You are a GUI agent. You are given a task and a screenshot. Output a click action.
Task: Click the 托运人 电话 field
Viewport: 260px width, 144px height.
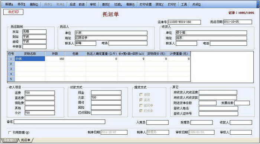coord(128,43)
